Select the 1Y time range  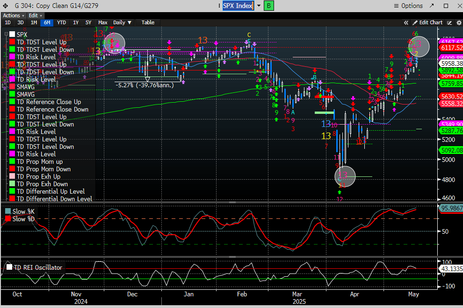click(76, 23)
